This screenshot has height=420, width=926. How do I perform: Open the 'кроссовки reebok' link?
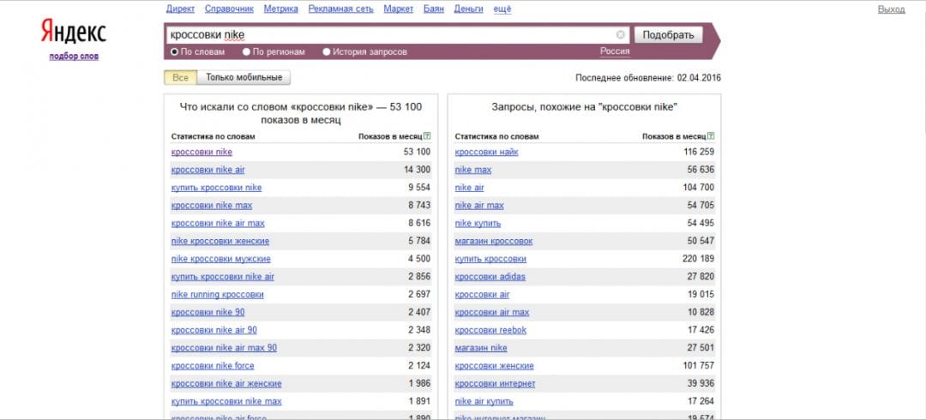[490, 330]
